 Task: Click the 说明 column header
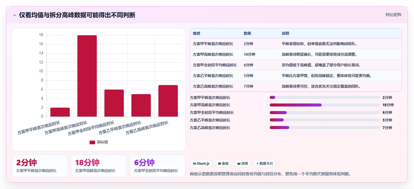[285, 33]
